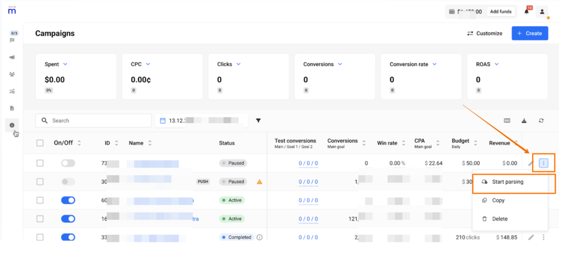
Task: Open the audiences people sidebar icon
Action: [12, 74]
